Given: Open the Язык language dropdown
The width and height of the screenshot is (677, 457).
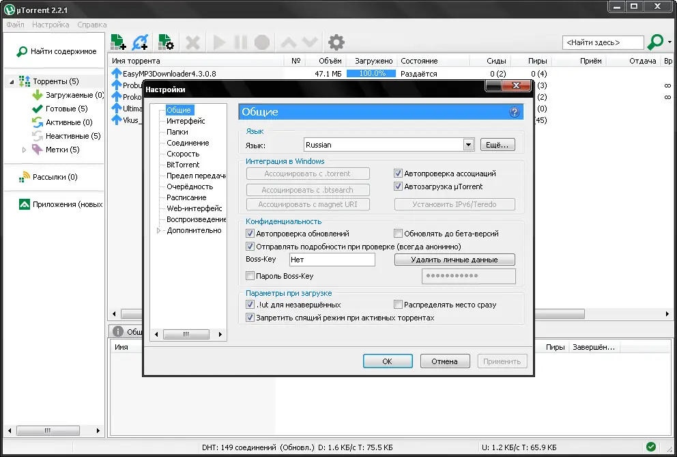Looking at the screenshot, I should (468, 144).
